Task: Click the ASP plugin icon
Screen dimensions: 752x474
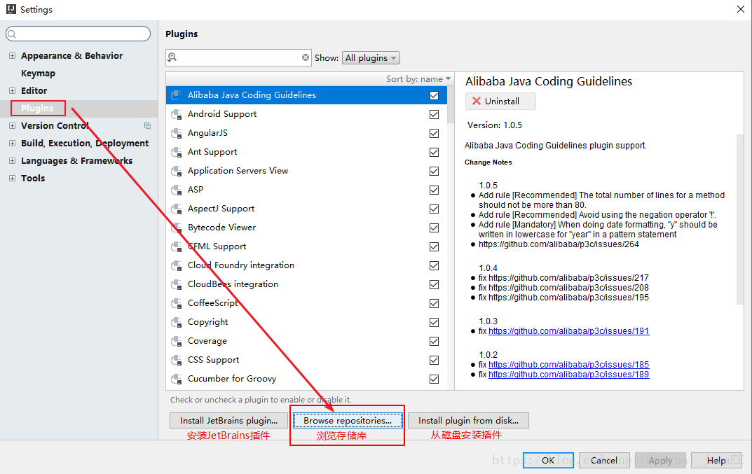Action: click(177, 190)
